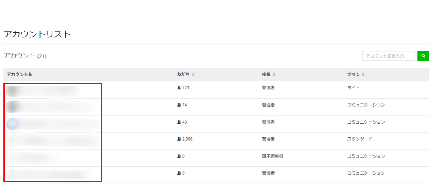Open the account with 127 friends
Screen dimensions: 430x184
click(42, 90)
